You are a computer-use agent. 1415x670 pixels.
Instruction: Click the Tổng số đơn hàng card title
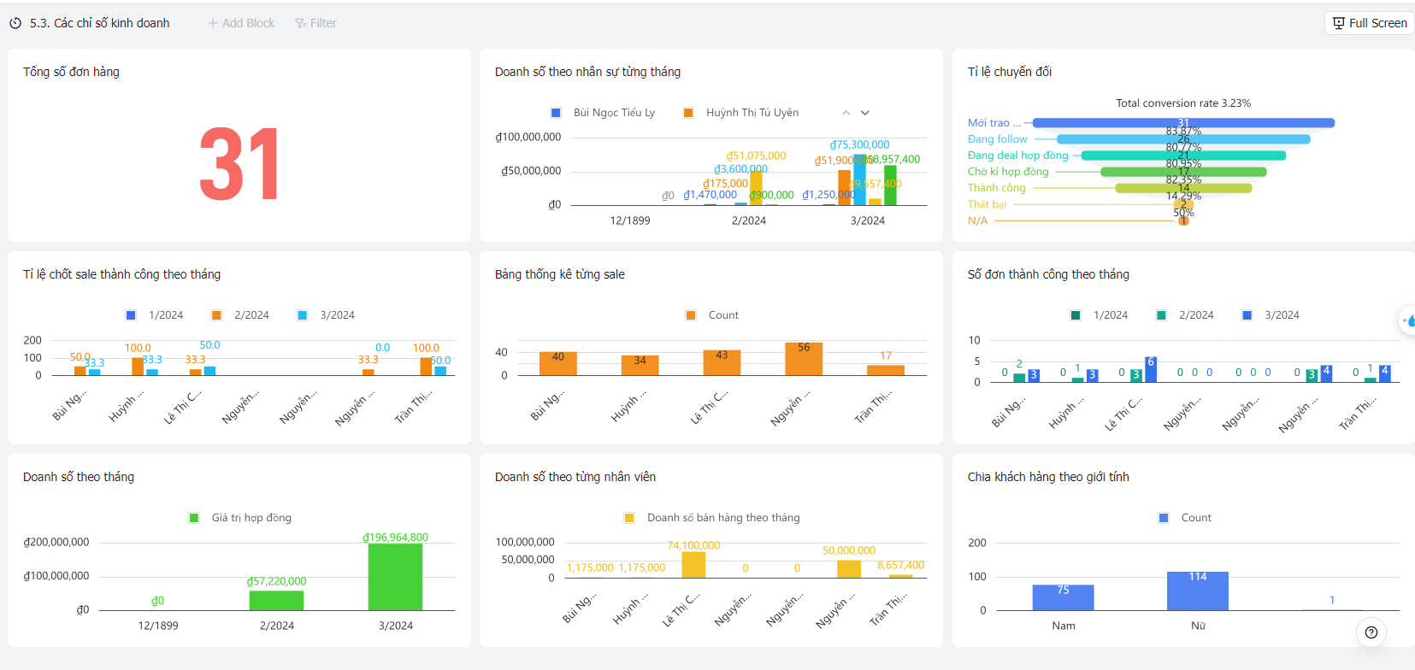[x=71, y=72]
